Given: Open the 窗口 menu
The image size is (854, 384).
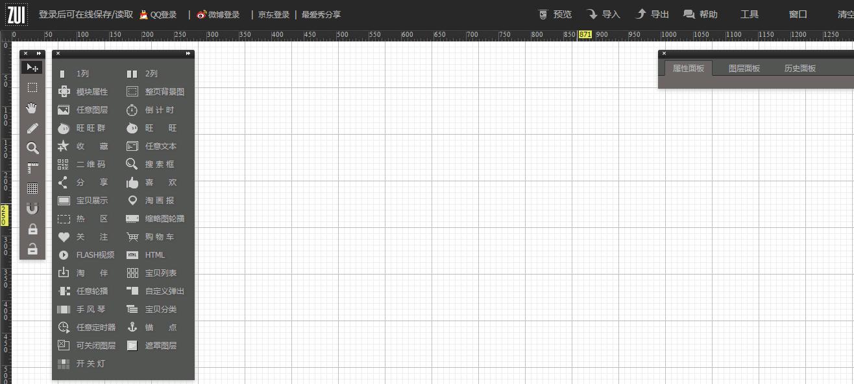Looking at the screenshot, I should pyautogui.click(x=798, y=14).
